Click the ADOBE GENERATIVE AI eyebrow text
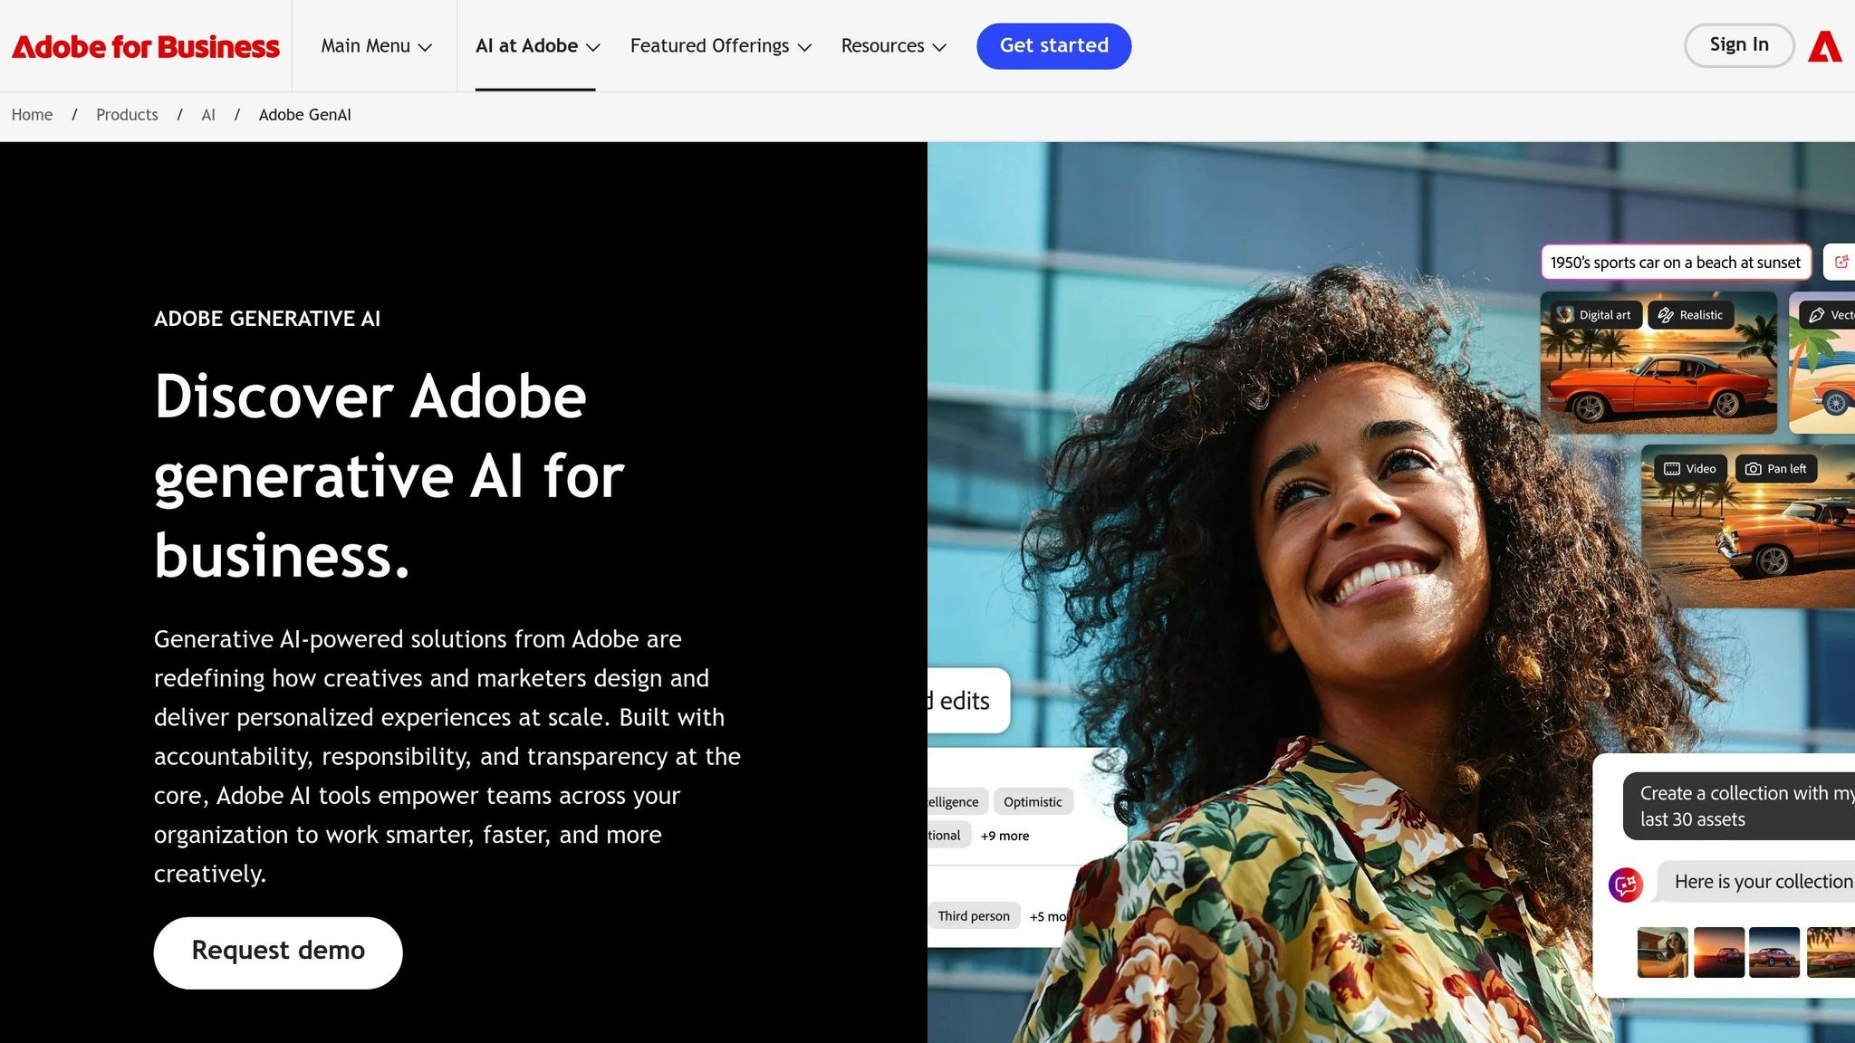The height and width of the screenshot is (1043, 1855). (x=267, y=319)
